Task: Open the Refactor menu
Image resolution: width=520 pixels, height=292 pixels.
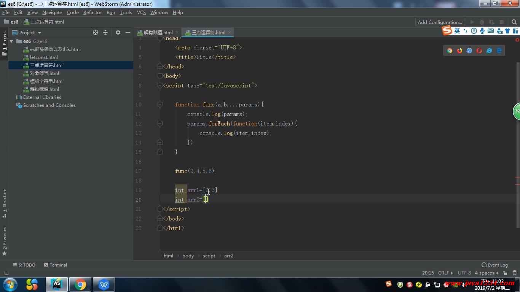Action: point(93,13)
